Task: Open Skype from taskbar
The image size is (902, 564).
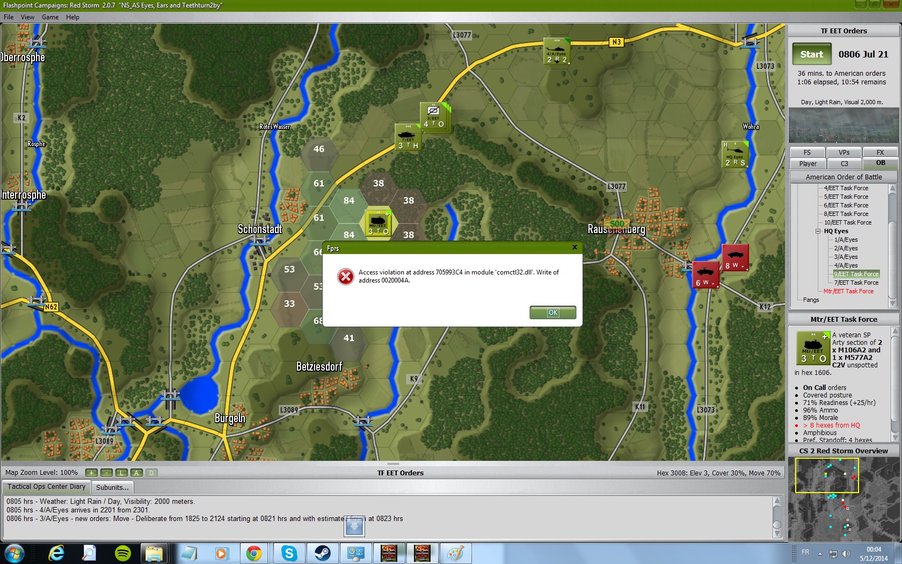Action: (289, 553)
